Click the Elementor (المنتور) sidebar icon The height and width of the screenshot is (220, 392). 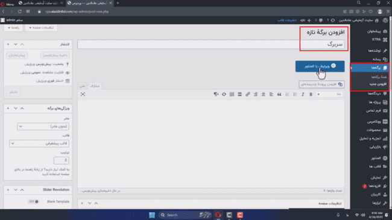coord(385,158)
